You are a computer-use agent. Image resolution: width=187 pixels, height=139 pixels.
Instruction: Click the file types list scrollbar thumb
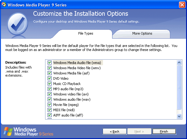(179, 87)
